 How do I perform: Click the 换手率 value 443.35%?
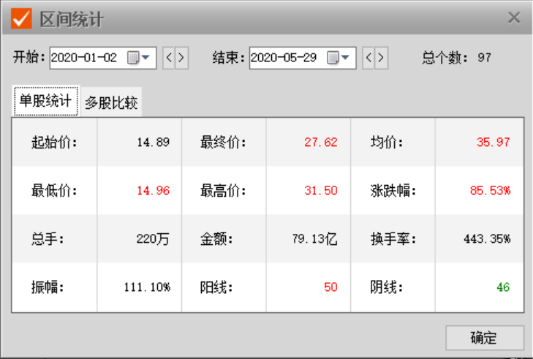coord(487,238)
